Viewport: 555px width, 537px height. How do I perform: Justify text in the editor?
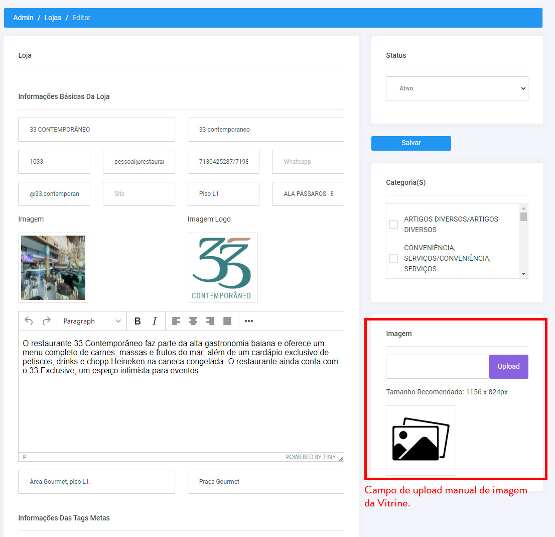pos(227,321)
